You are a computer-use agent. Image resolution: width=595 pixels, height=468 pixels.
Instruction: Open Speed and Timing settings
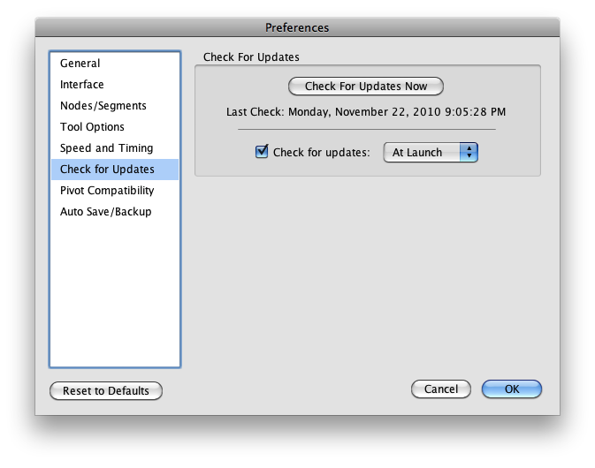coord(115,148)
